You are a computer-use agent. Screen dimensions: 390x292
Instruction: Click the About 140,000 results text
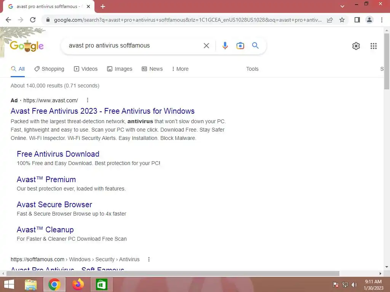(x=55, y=86)
